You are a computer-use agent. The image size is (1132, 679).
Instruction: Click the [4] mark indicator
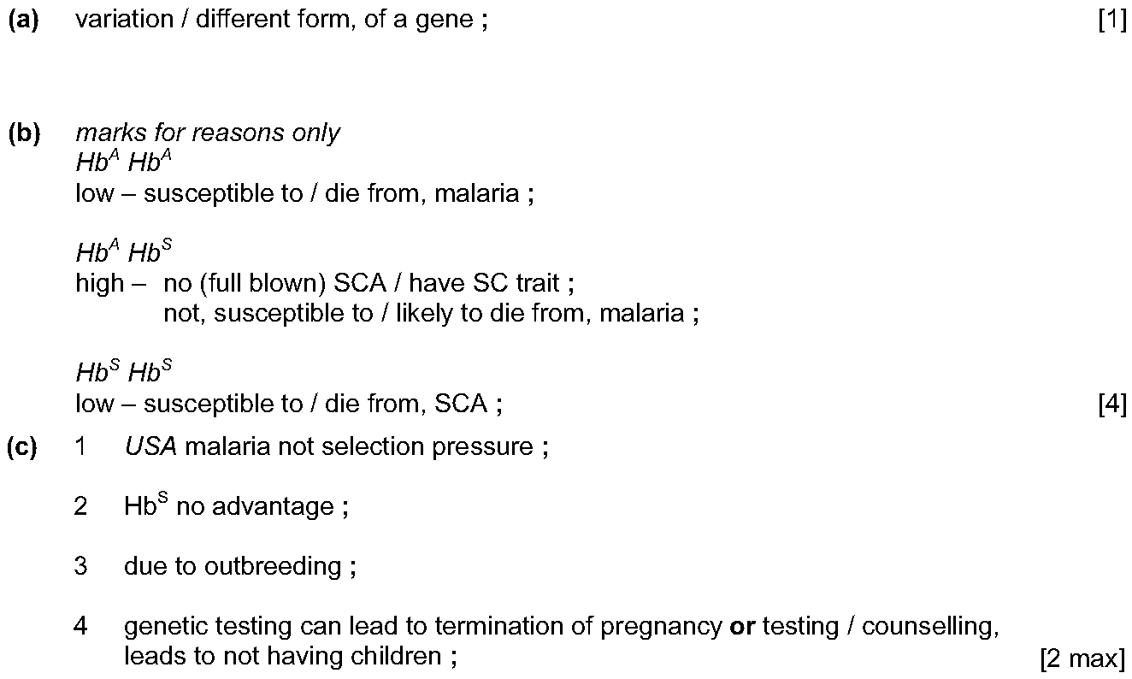tap(1112, 404)
